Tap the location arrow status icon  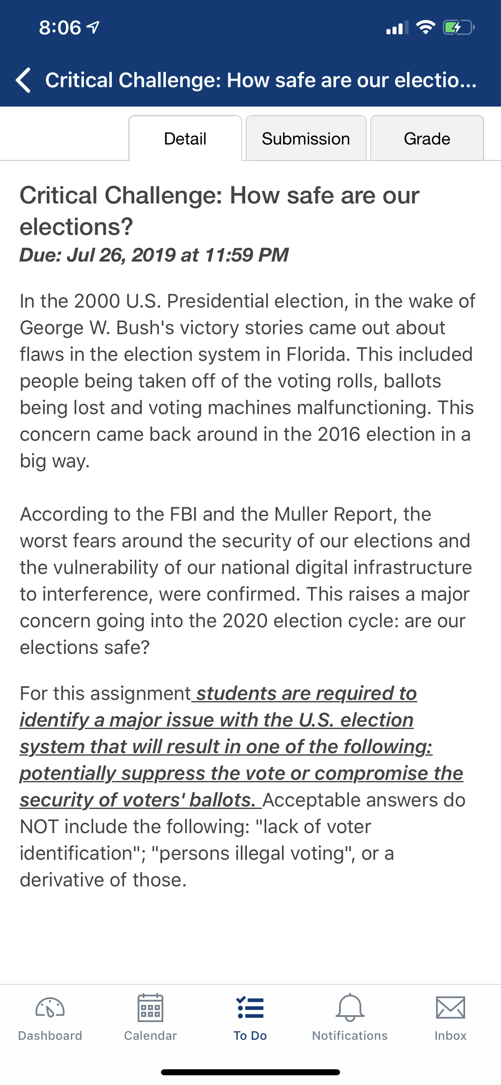(x=93, y=27)
